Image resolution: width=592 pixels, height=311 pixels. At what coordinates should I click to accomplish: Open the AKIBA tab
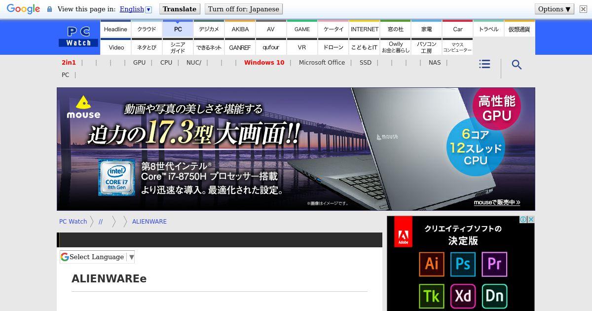coord(240,29)
